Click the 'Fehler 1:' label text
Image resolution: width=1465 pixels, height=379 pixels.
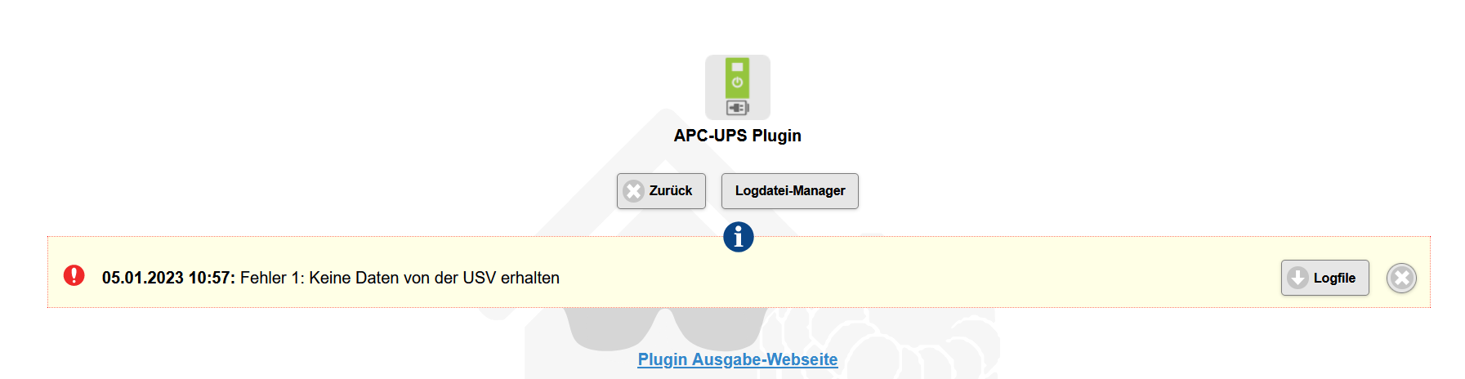click(272, 278)
